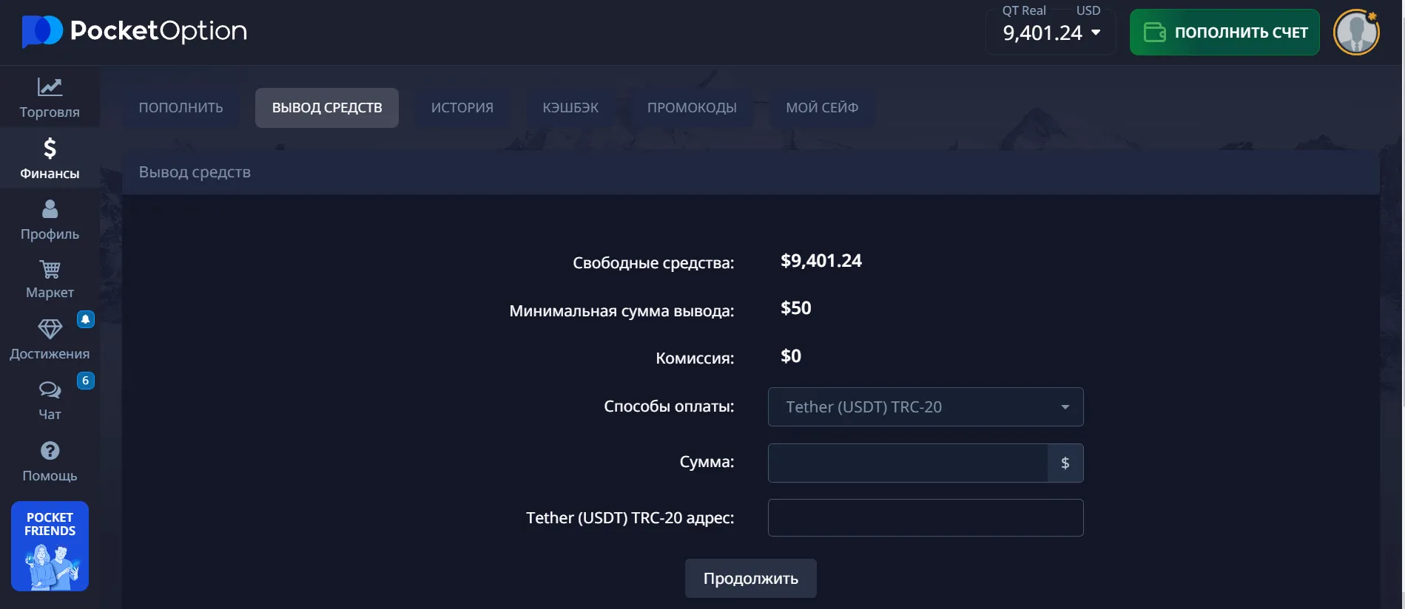Open the Торговля trading chart icon
Image resolution: width=1405 pixels, height=609 pixels.
(50, 88)
